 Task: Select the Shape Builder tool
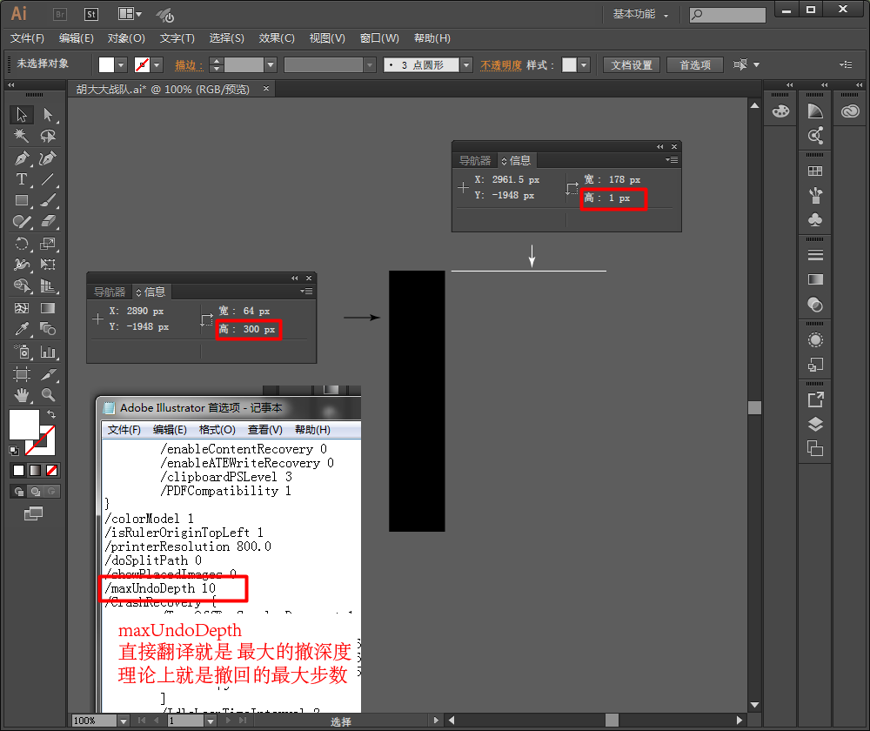coord(22,285)
